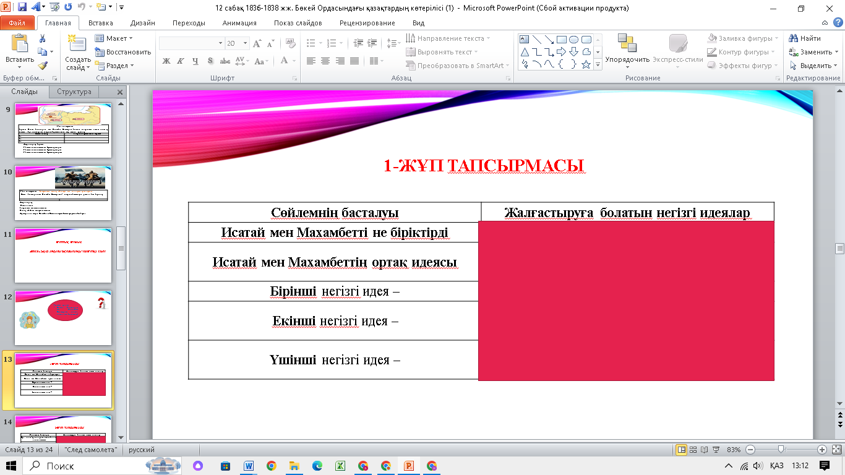Expand the shapes gallery with the More arrow
Viewport: 845px width, 475px height.
coord(597,64)
